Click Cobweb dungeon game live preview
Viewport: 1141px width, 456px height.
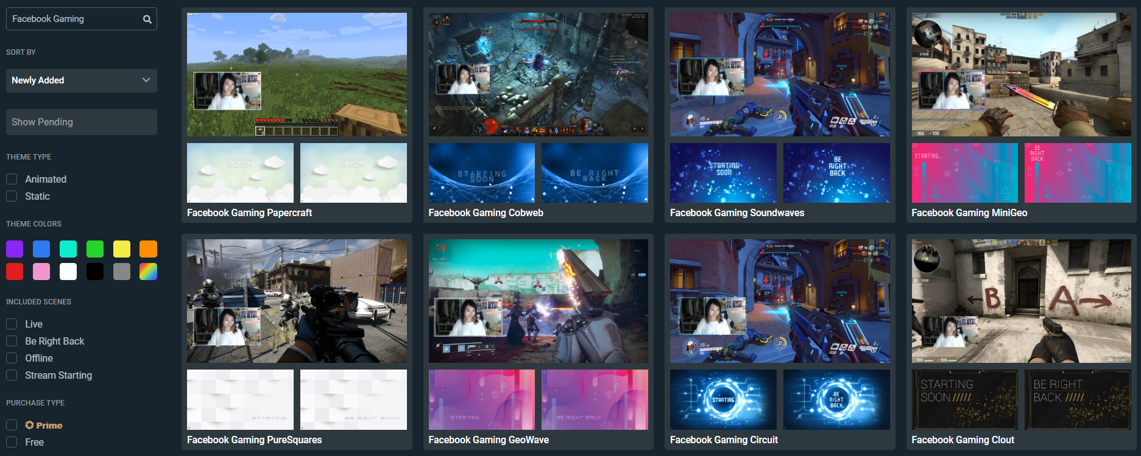click(538, 74)
